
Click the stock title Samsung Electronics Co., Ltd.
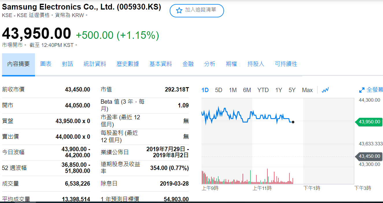point(82,7)
